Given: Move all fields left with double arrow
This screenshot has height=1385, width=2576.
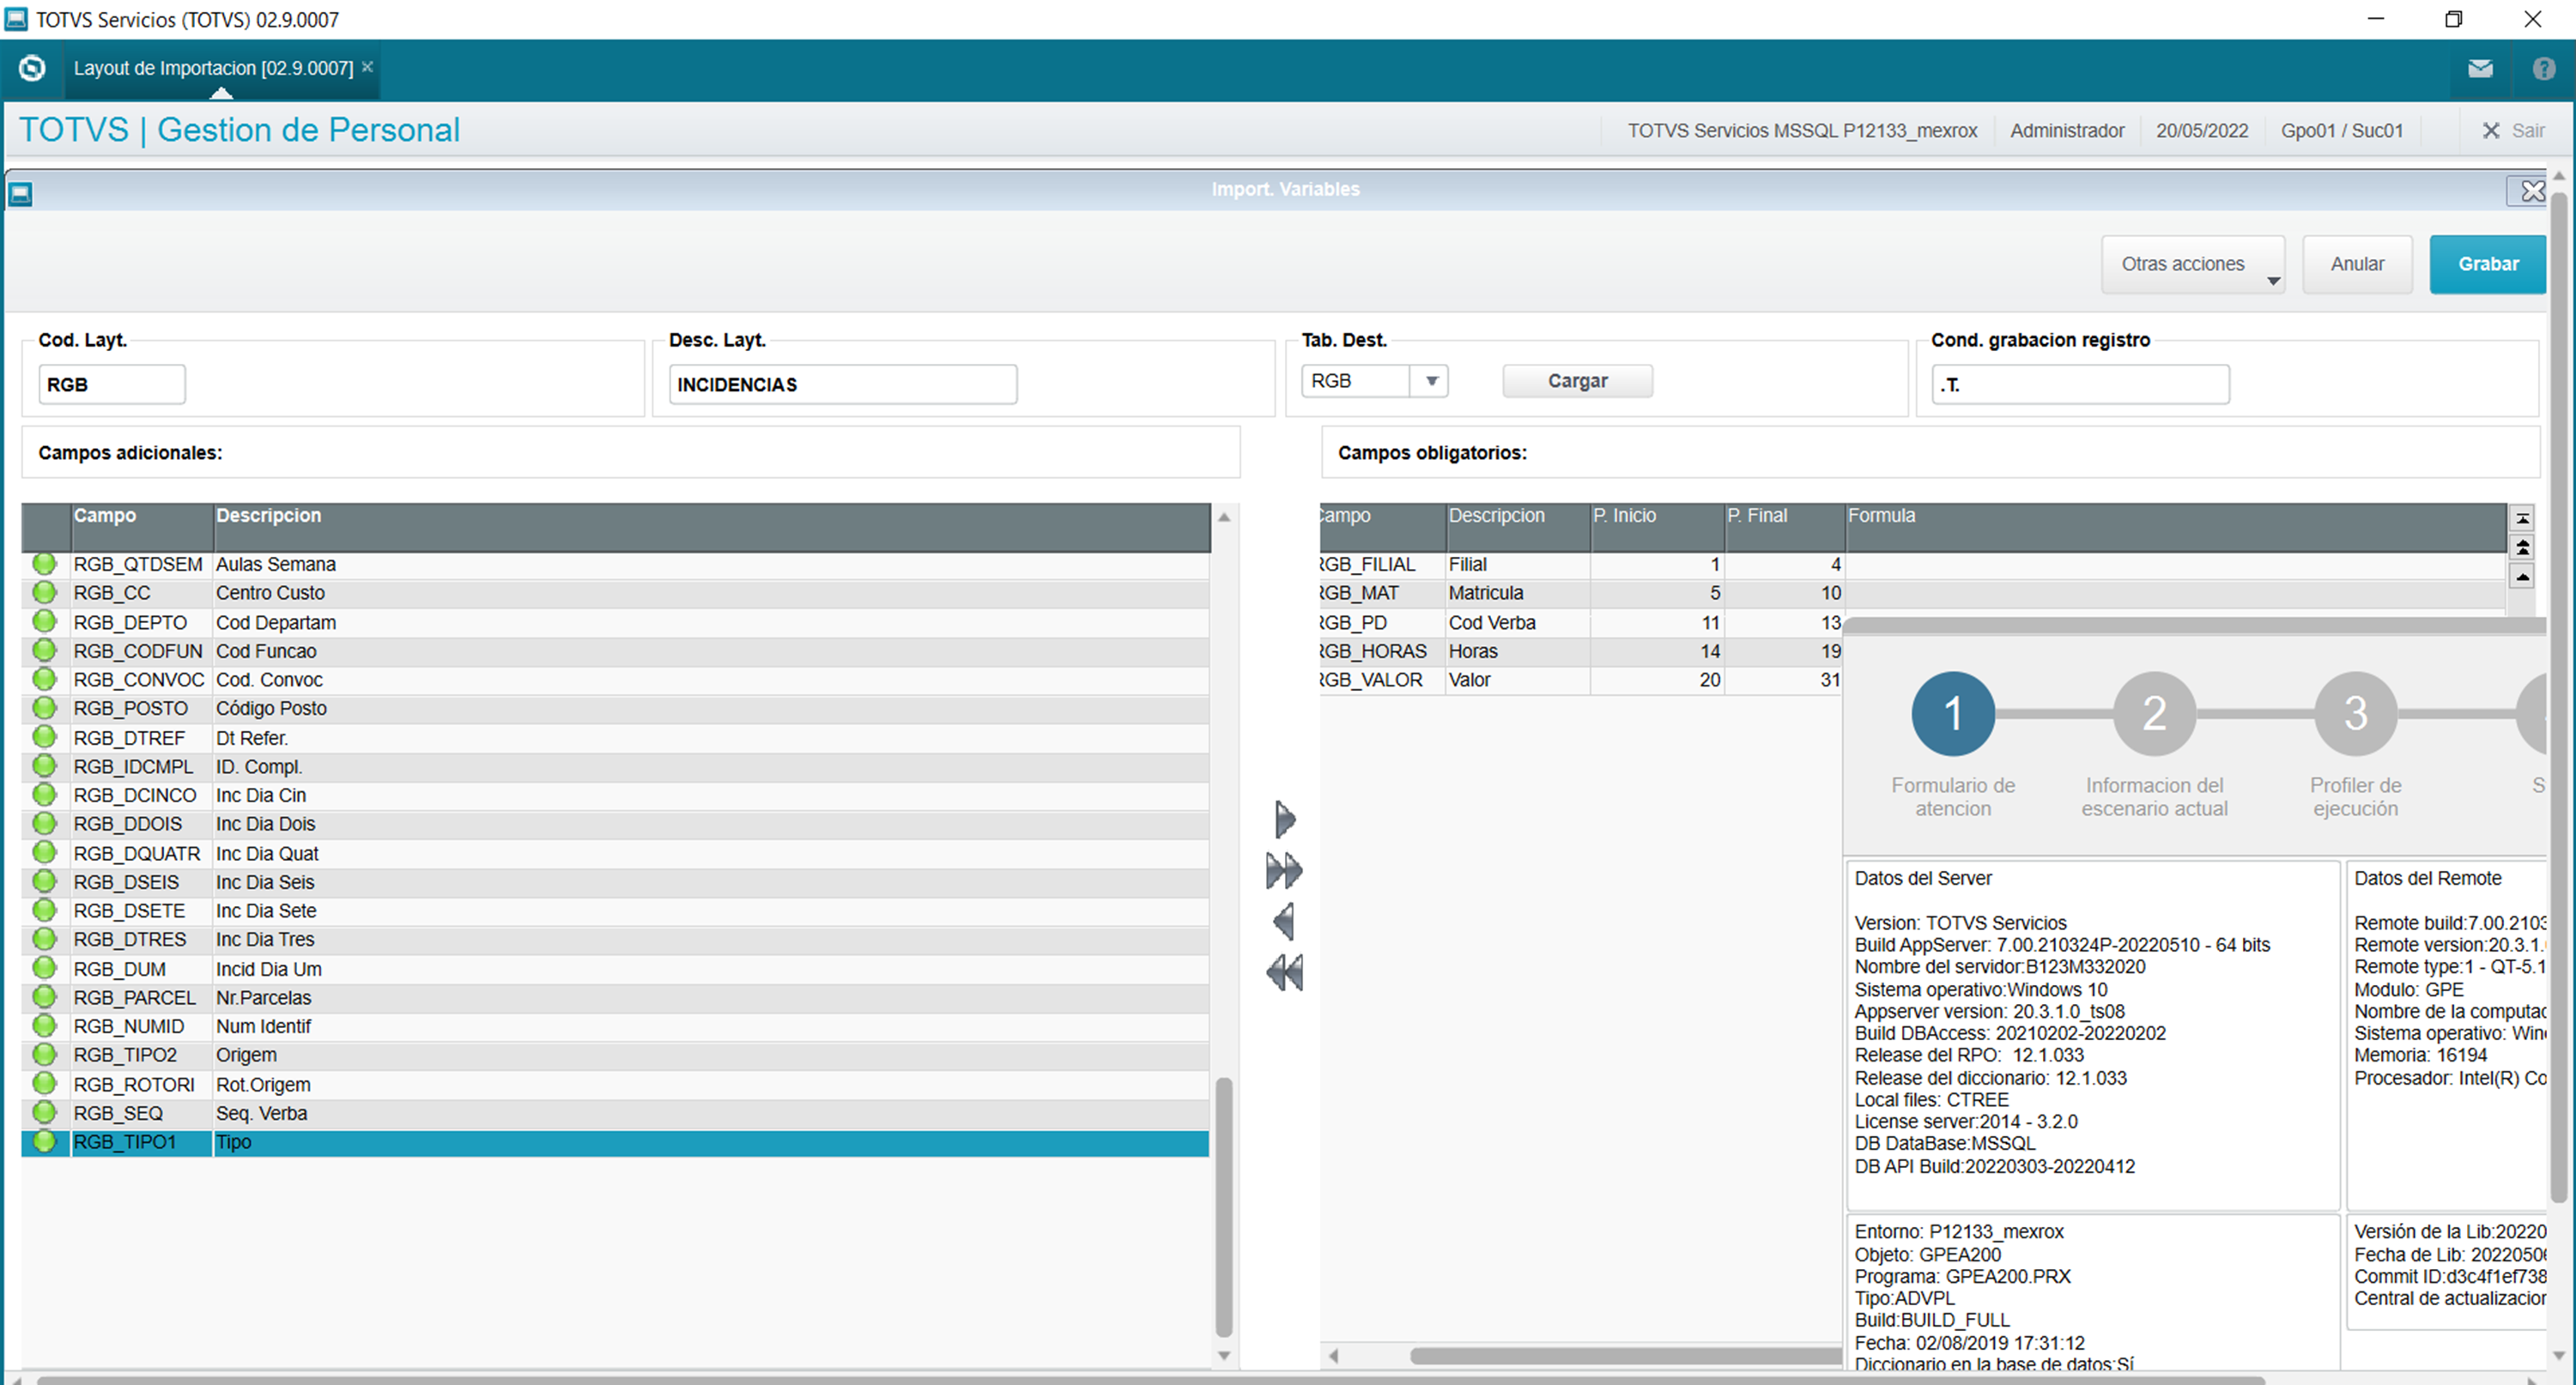Looking at the screenshot, I should 1285,972.
